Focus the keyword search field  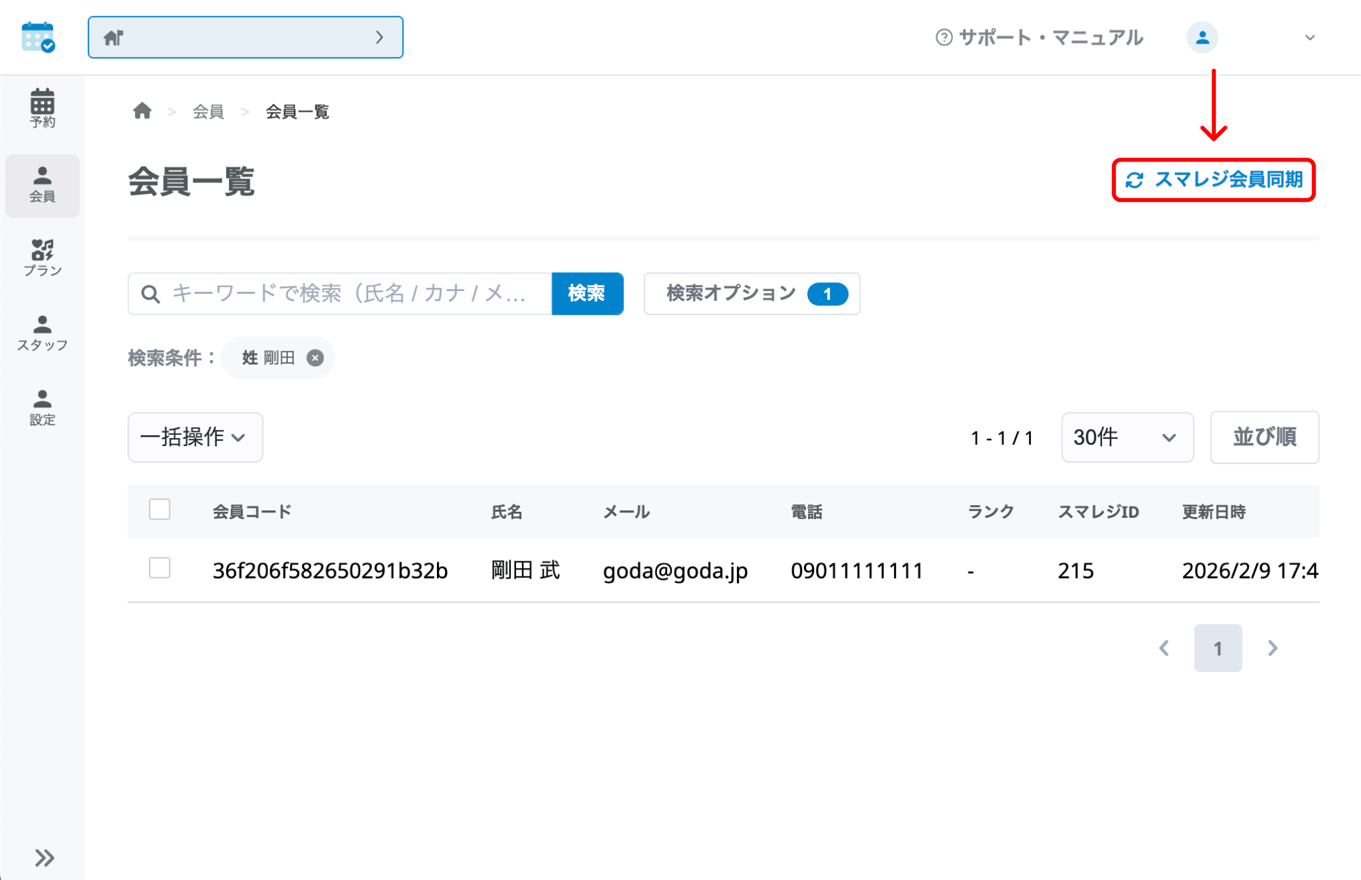[340, 293]
